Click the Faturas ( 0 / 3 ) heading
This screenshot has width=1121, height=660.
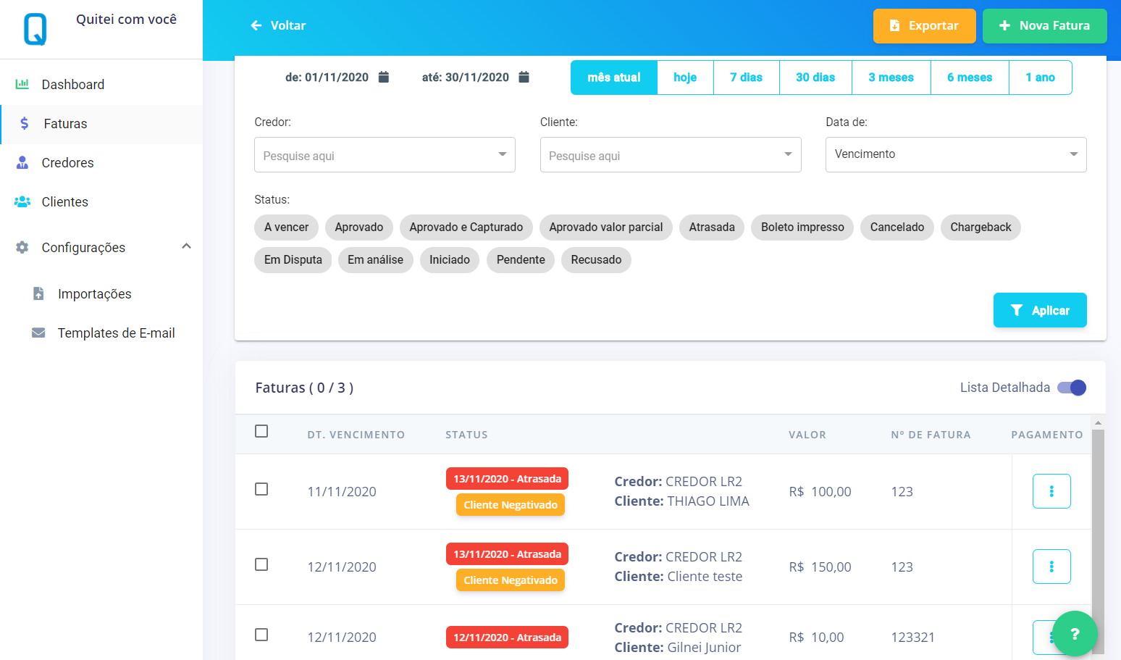[304, 388]
